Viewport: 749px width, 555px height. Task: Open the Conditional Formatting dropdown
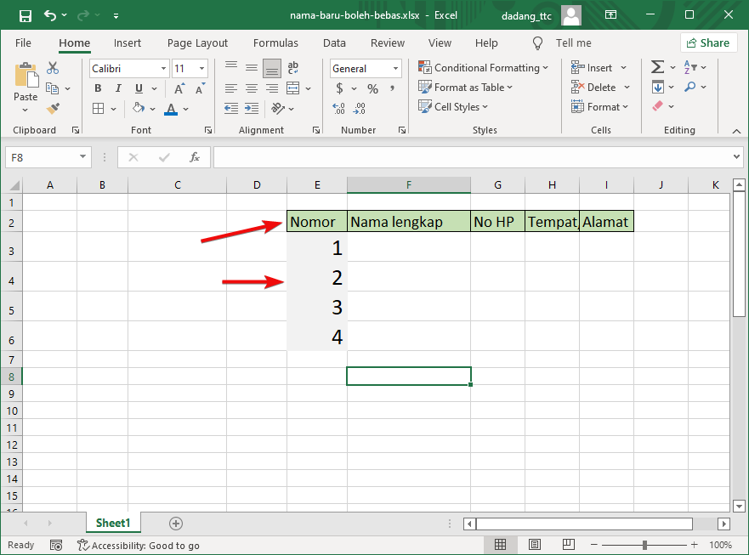[x=484, y=68]
